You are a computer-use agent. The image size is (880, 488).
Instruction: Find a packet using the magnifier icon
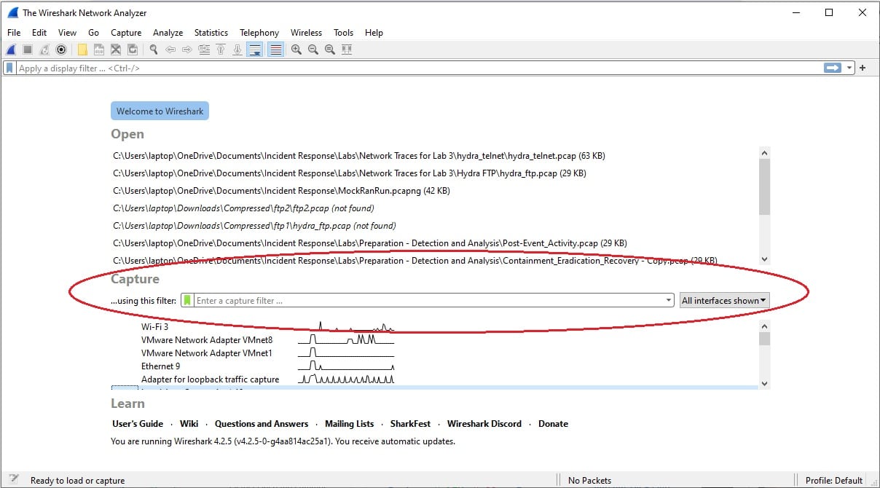coord(154,50)
